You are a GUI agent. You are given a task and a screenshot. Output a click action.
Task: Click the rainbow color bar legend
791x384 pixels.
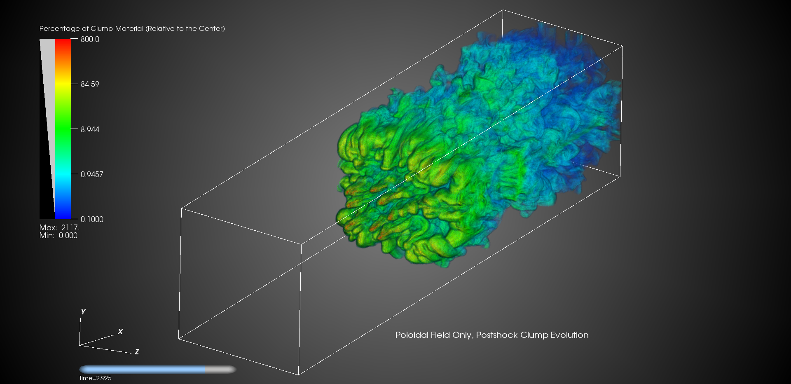63,129
